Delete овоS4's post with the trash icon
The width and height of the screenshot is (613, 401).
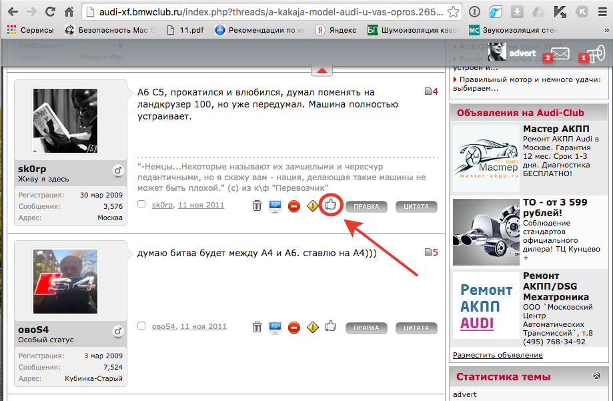tap(257, 327)
